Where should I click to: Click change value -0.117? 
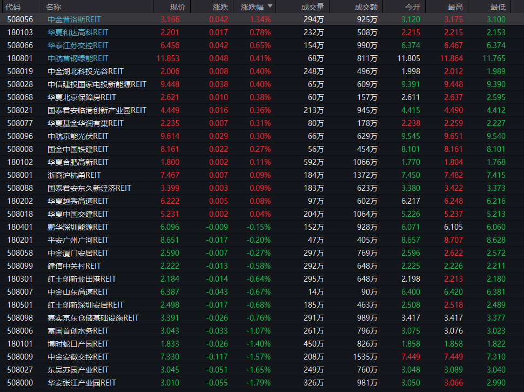pyautogui.click(x=217, y=357)
